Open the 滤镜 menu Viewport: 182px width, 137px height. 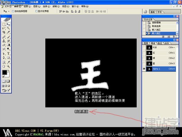coord(56,6)
